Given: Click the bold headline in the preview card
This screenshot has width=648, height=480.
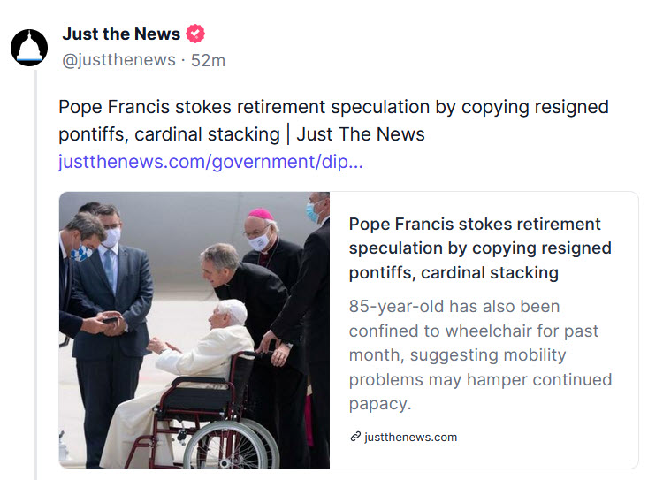Looking at the screenshot, I should pos(475,248).
